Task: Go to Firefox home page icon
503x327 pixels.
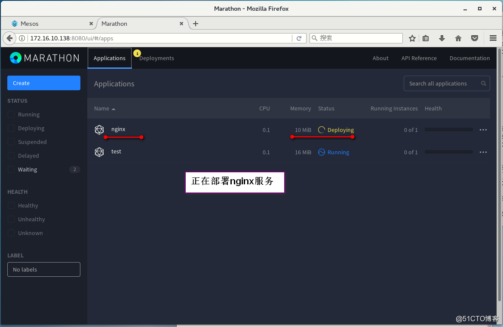Action: (458, 39)
